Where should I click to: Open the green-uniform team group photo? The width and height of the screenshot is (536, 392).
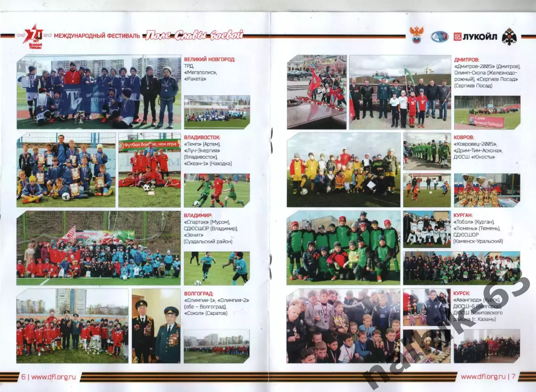pos(343,248)
